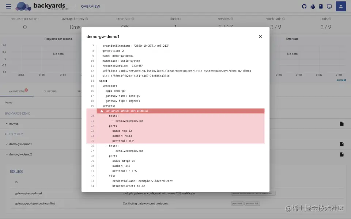This screenshot has width=351, height=219.
Task: Open the documentation book icon
Action: 321,6
